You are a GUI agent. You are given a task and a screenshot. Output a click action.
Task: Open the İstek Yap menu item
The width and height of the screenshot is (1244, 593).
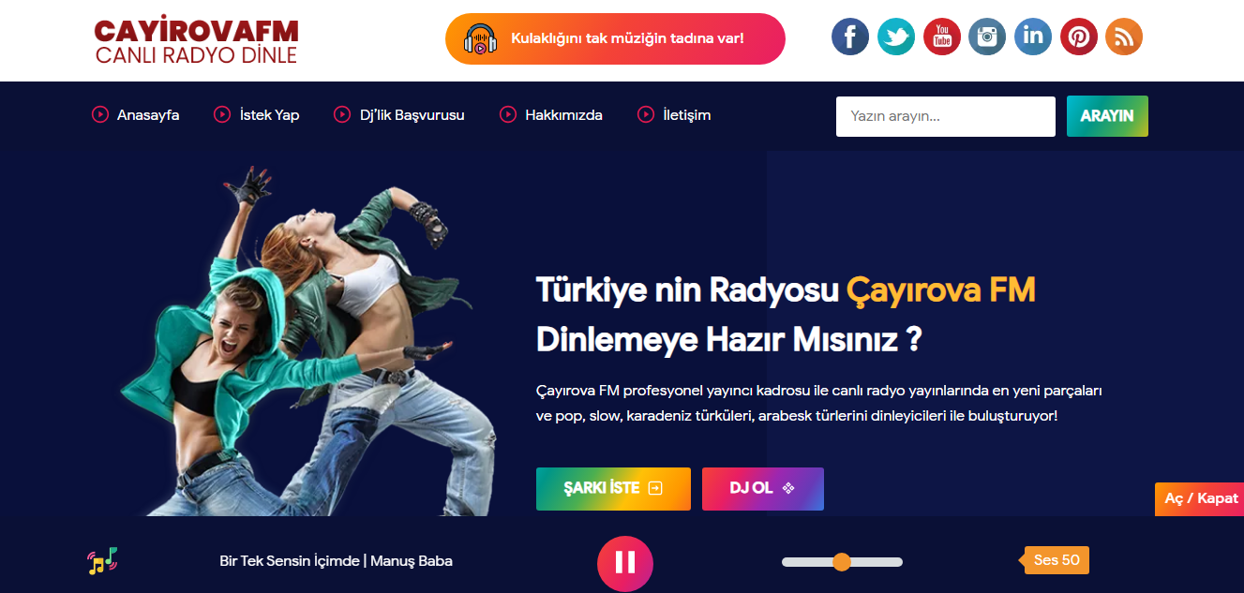tap(270, 115)
